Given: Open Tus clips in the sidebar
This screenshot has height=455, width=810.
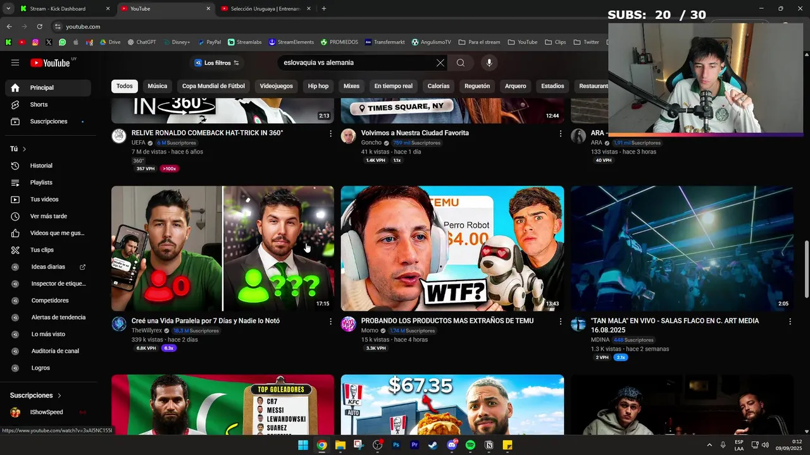Looking at the screenshot, I should click(47, 250).
